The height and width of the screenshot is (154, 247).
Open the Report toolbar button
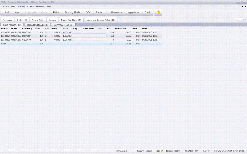[100, 12]
